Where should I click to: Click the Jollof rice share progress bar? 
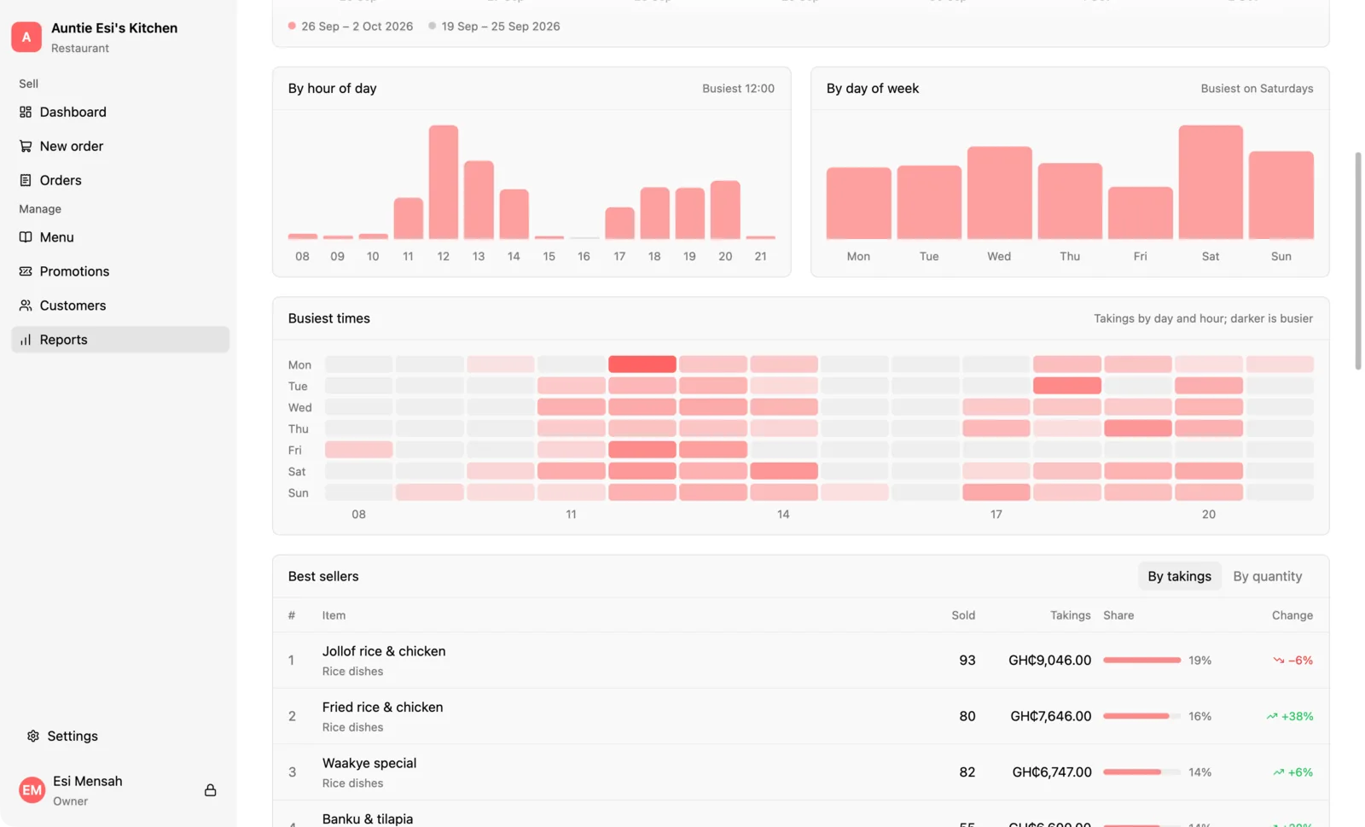[x=1141, y=661]
